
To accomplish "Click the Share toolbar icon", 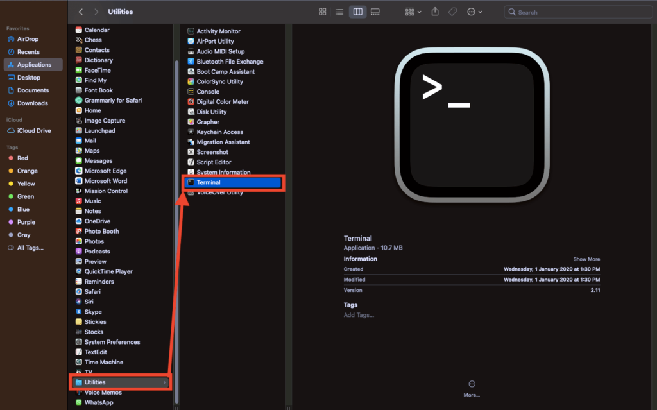I will coord(435,12).
